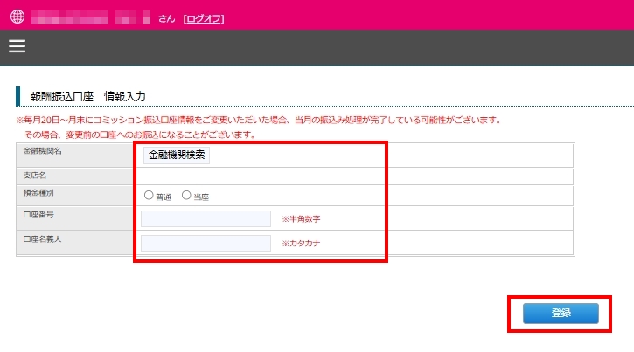Click the globe language icon
634x352 pixels.
pos(17,17)
